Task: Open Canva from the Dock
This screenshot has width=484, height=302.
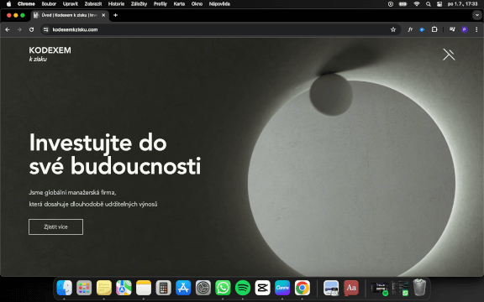Action: (x=282, y=288)
